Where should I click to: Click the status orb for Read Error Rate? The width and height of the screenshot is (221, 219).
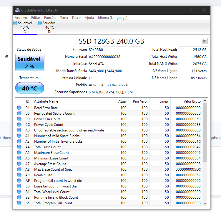coord(19,108)
